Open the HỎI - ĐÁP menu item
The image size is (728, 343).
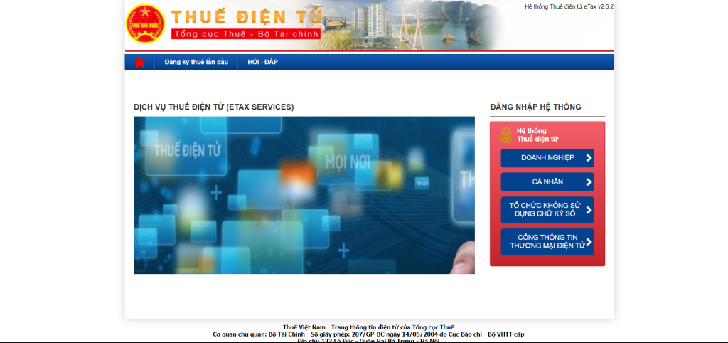pos(262,63)
